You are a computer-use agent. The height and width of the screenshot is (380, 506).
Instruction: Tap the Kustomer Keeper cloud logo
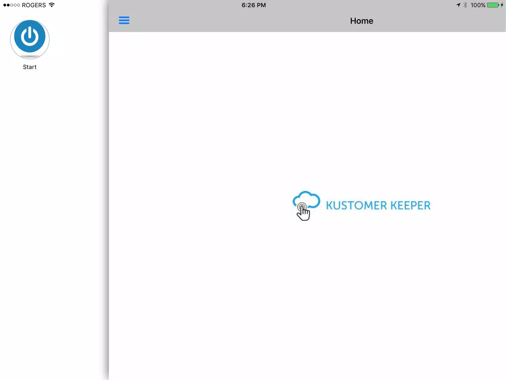(x=306, y=206)
